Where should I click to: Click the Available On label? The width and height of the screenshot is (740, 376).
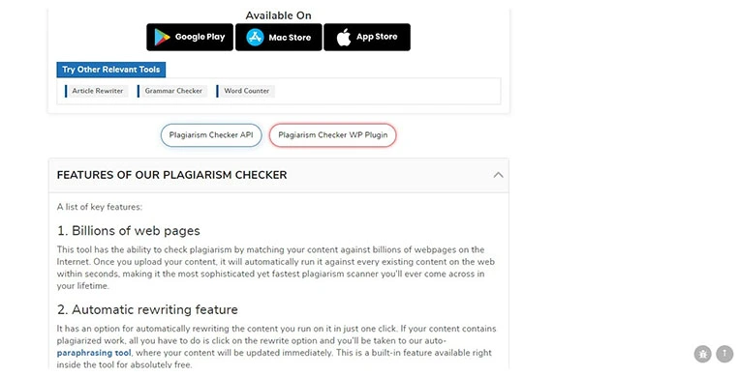pyautogui.click(x=278, y=15)
